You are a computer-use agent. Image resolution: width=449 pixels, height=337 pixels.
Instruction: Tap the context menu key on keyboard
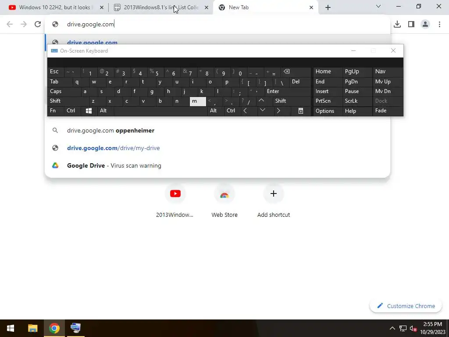click(301, 111)
